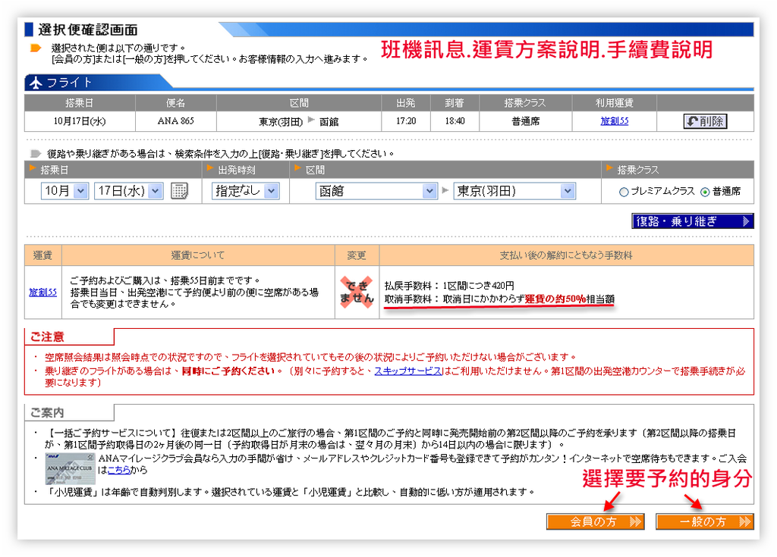Click the 会員の方 member button
The width and height of the screenshot is (777, 557).
595,521
